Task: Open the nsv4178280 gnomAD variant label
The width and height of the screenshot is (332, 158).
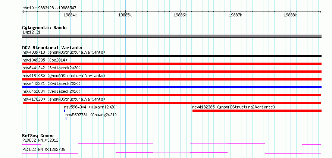Action: coord(64,99)
